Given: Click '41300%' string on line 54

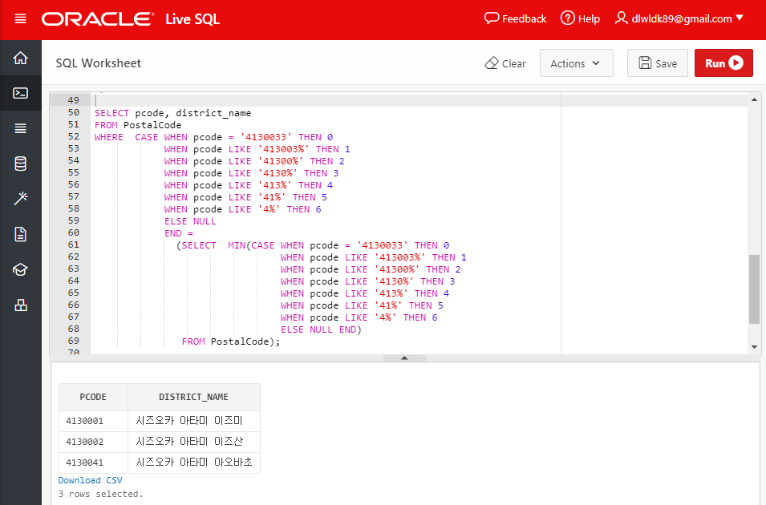Looking at the screenshot, I should pyautogui.click(x=281, y=161).
